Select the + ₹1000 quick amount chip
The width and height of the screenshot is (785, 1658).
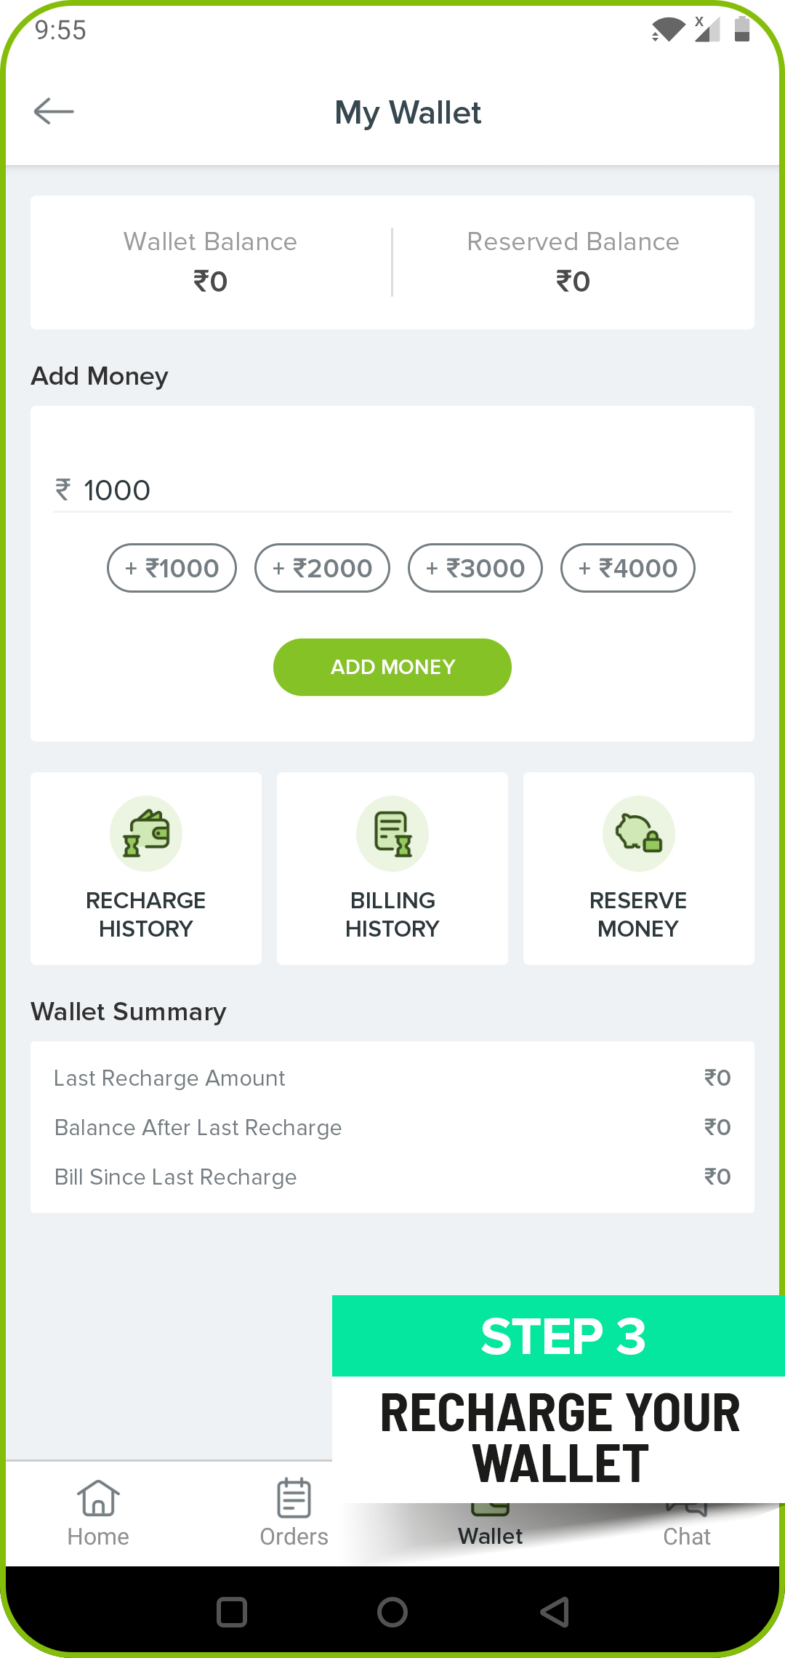[x=172, y=568]
